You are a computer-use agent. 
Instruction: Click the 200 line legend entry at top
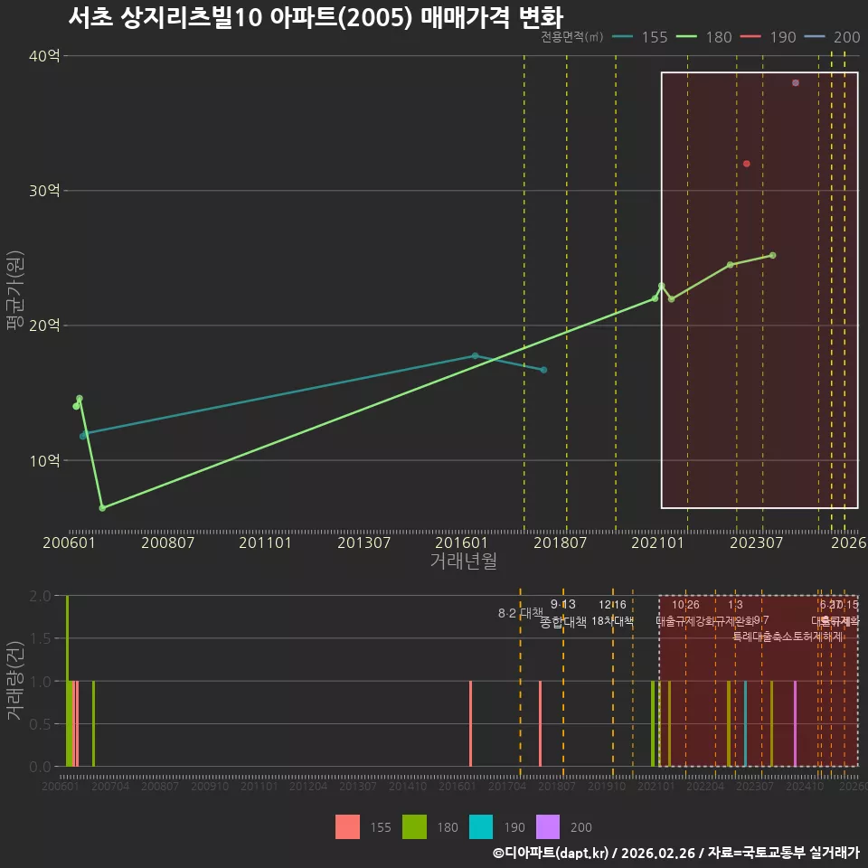tap(832, 37)
